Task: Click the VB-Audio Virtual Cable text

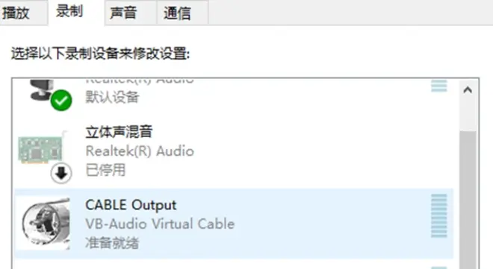Action: coord(160,224)
